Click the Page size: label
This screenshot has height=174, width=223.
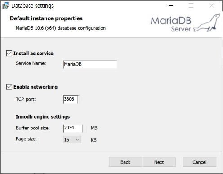coord(26,139)
